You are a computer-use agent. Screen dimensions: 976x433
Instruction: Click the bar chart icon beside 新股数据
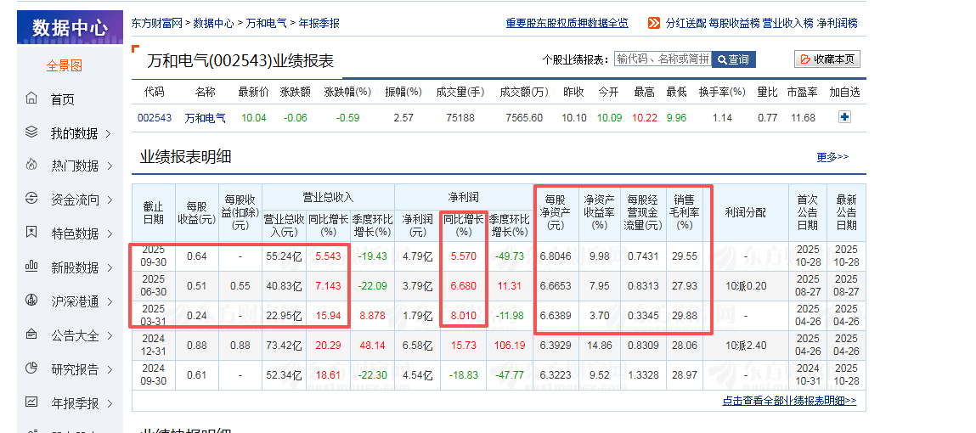pos(31,267)
